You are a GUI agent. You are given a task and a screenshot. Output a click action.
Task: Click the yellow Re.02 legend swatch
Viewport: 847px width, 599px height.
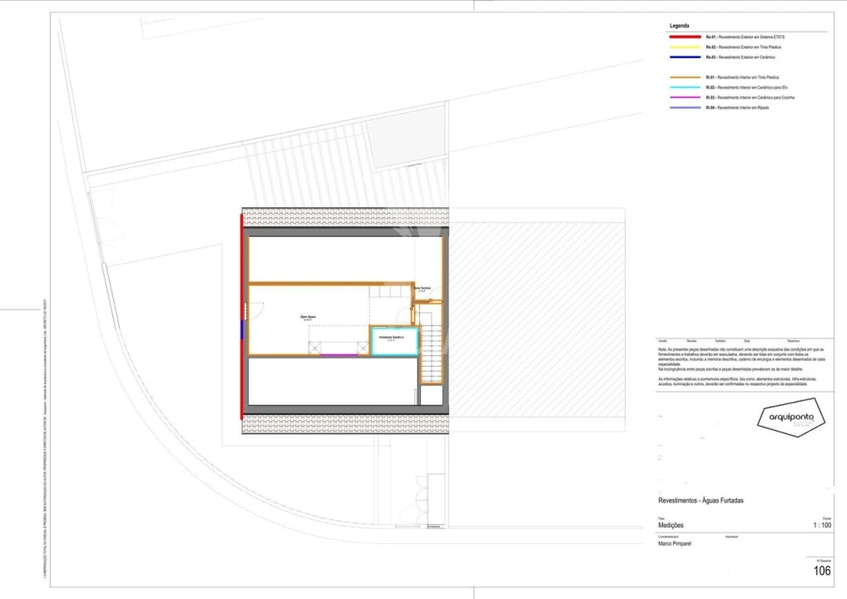(685, 47)
